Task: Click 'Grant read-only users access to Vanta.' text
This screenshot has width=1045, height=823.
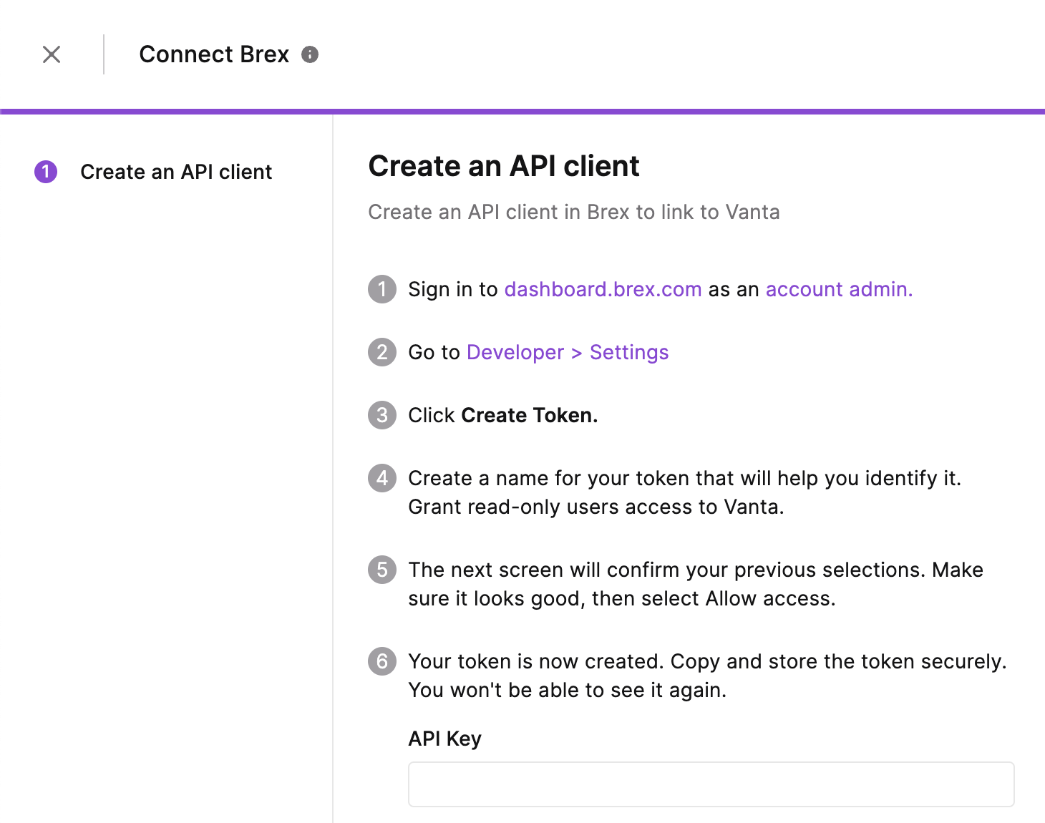Action: pyautogui.click(x=596, y=507)
